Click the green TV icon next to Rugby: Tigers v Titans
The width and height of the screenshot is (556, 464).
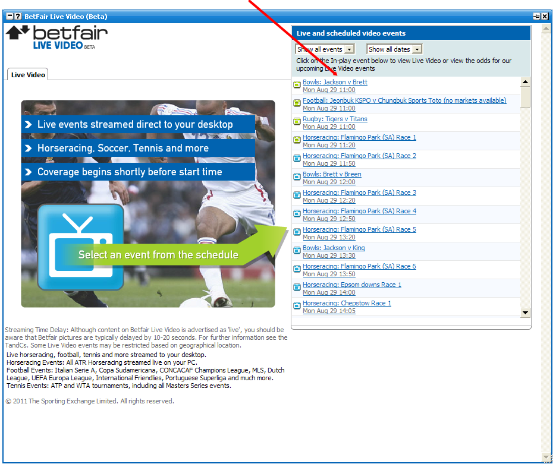pos(297,122)
